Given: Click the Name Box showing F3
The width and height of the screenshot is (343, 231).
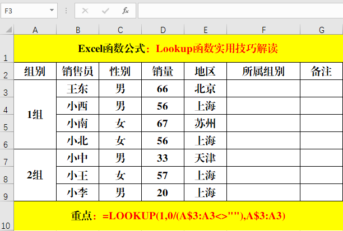Looking at the screenshot, I should [29, 11].
